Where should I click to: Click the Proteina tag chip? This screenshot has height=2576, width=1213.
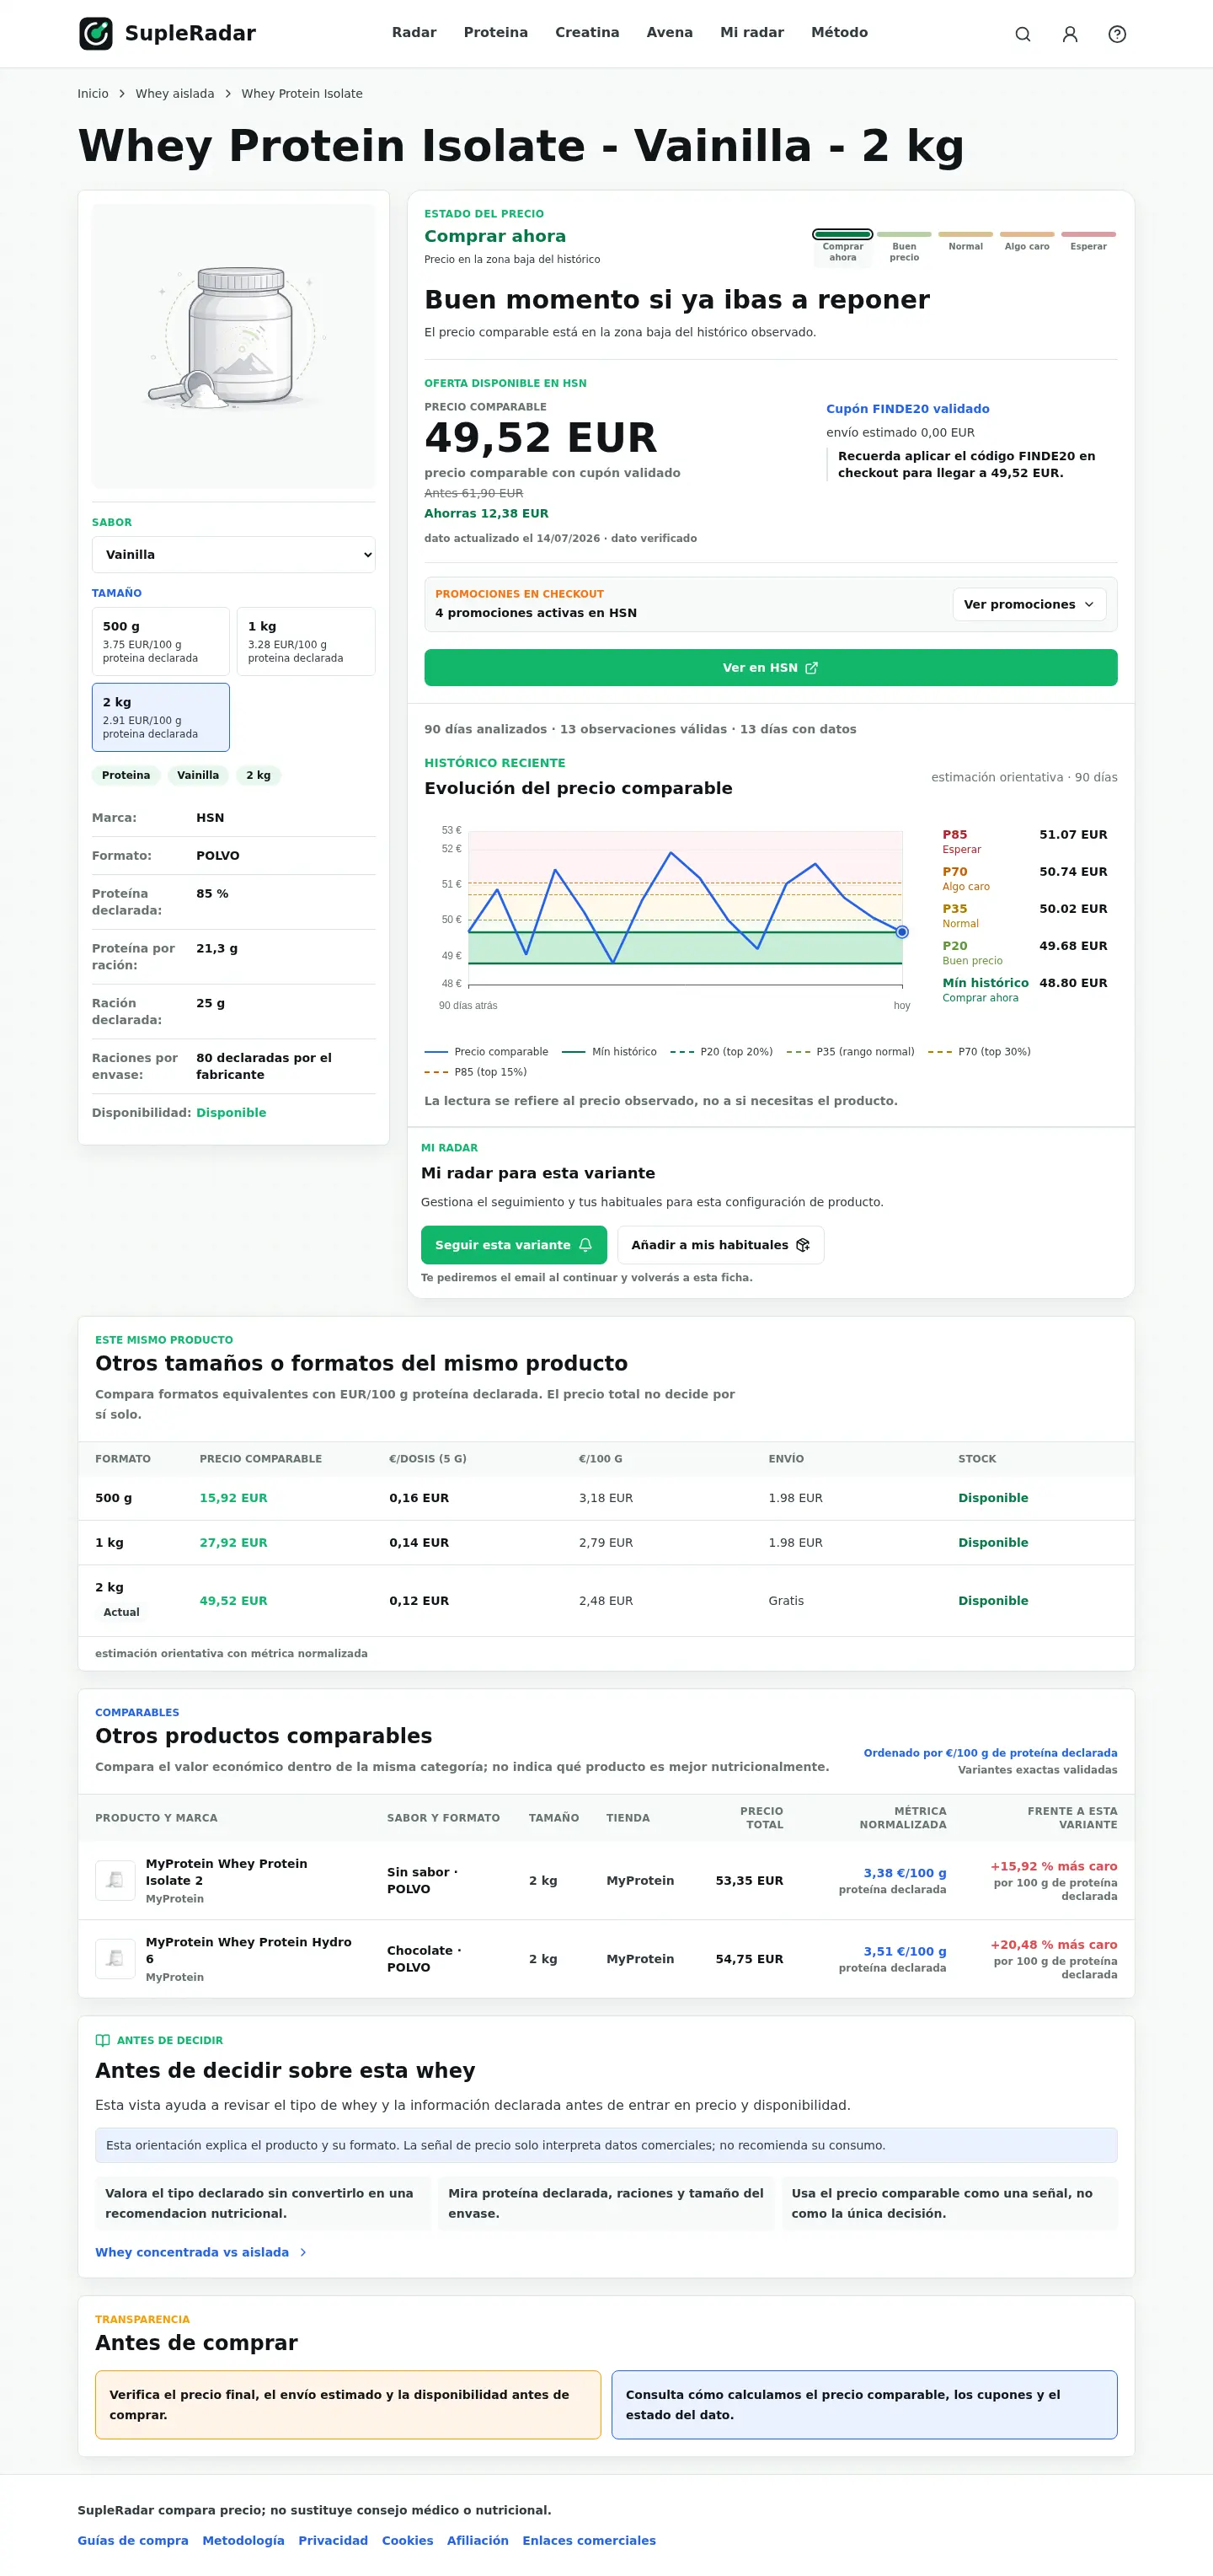pyautogui.click(x=126, y=775)
